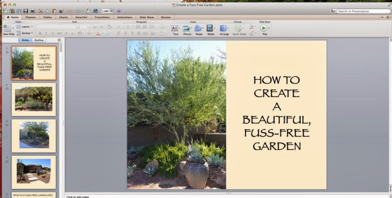Viewport: 392px width, 198px height.
Task: Click the Print icon in toolbar
Action: click(x=33, y=11)
